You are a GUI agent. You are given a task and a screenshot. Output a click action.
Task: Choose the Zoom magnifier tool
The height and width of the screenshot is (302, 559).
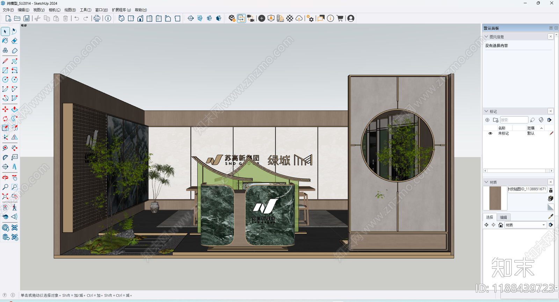click(x=5, y=187)
